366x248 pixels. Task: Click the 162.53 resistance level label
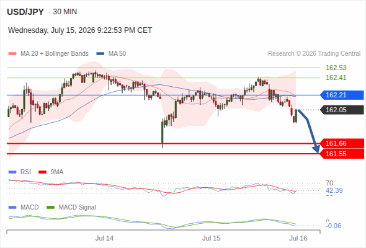[x=336, y=68]
